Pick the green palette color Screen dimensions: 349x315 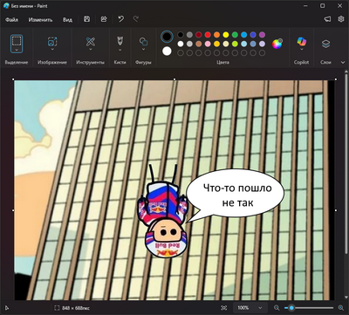tap(235, 35)
